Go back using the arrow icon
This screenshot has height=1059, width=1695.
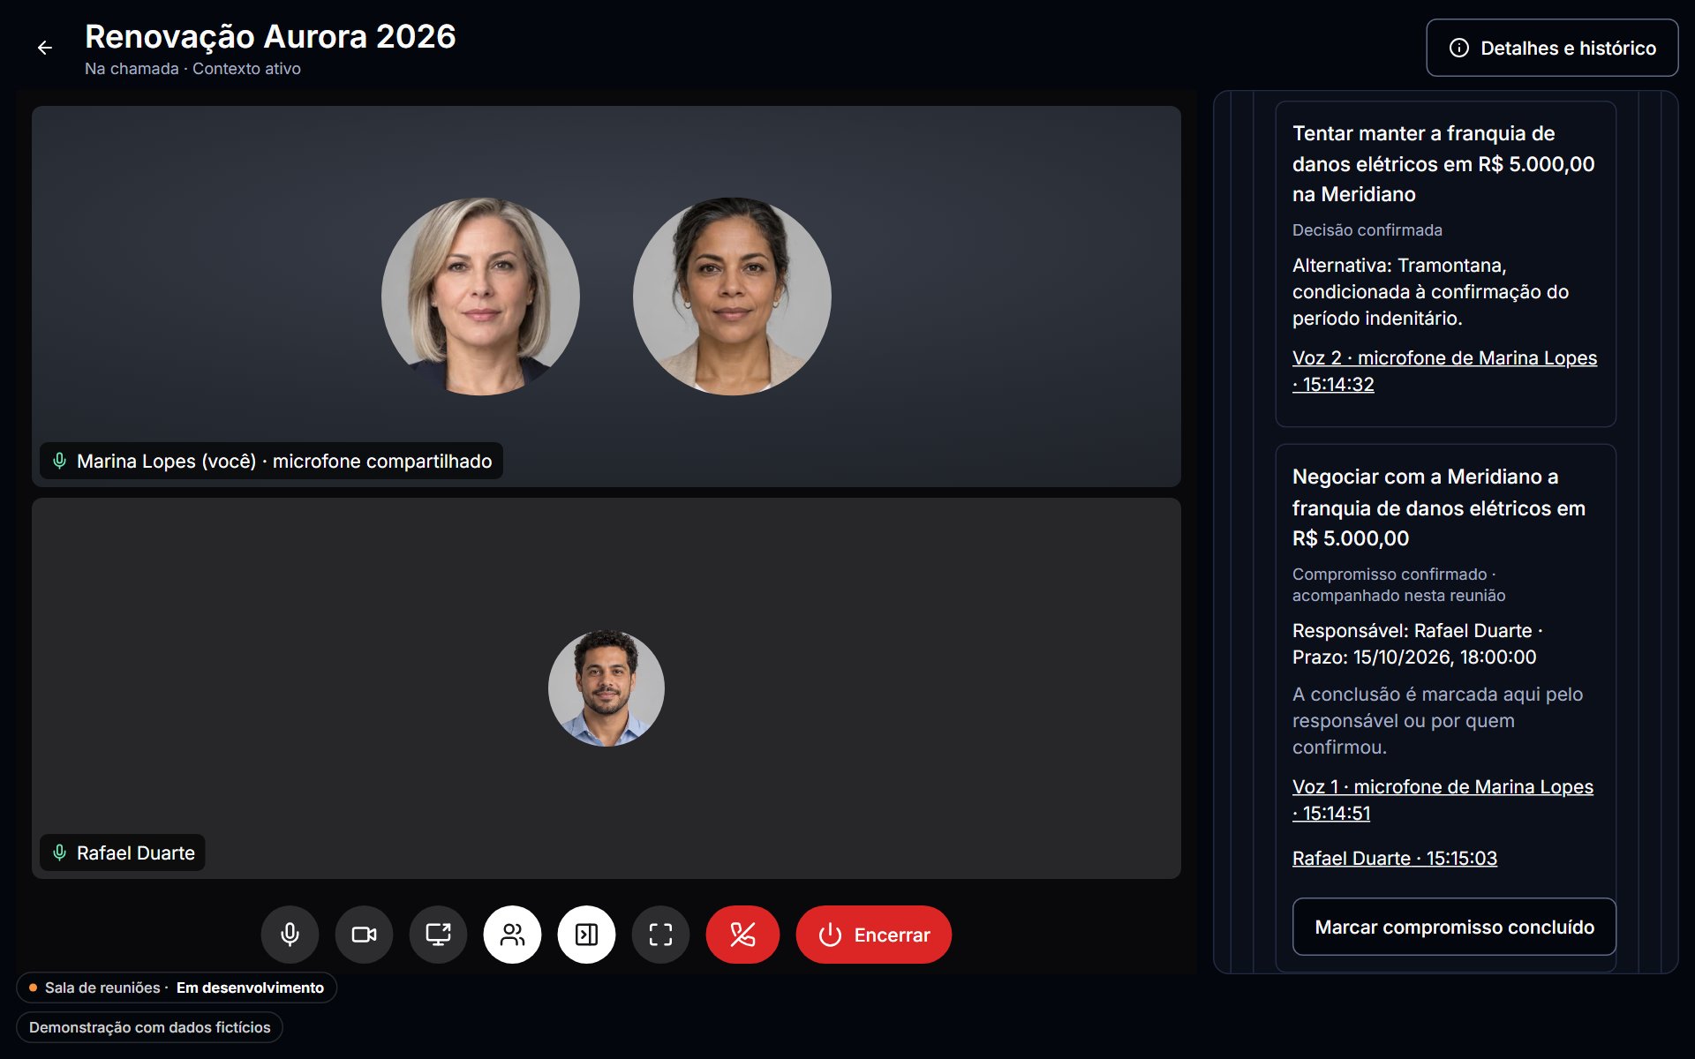(x=45, y=48)
